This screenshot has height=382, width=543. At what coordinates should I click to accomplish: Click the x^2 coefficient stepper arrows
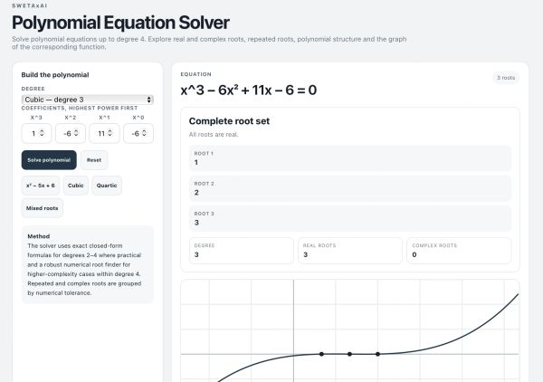coord(76,133)
